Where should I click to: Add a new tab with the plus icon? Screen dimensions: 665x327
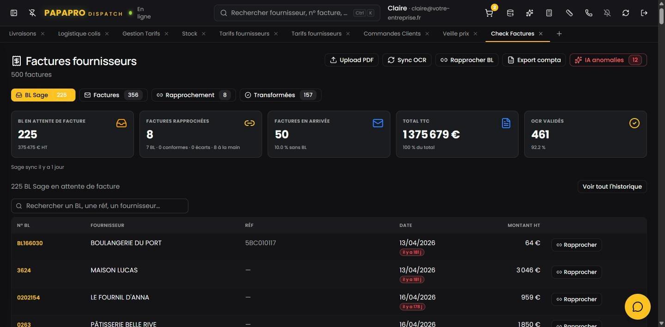559,34
